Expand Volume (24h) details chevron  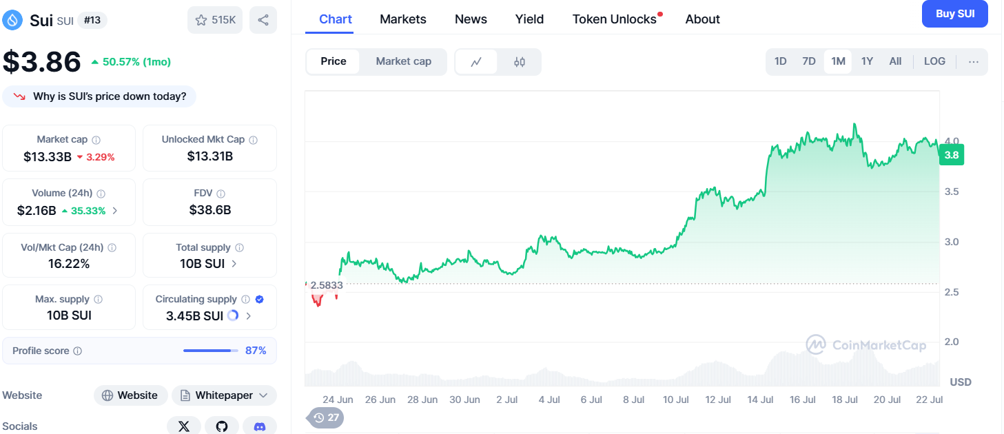(x=115, y=211)
